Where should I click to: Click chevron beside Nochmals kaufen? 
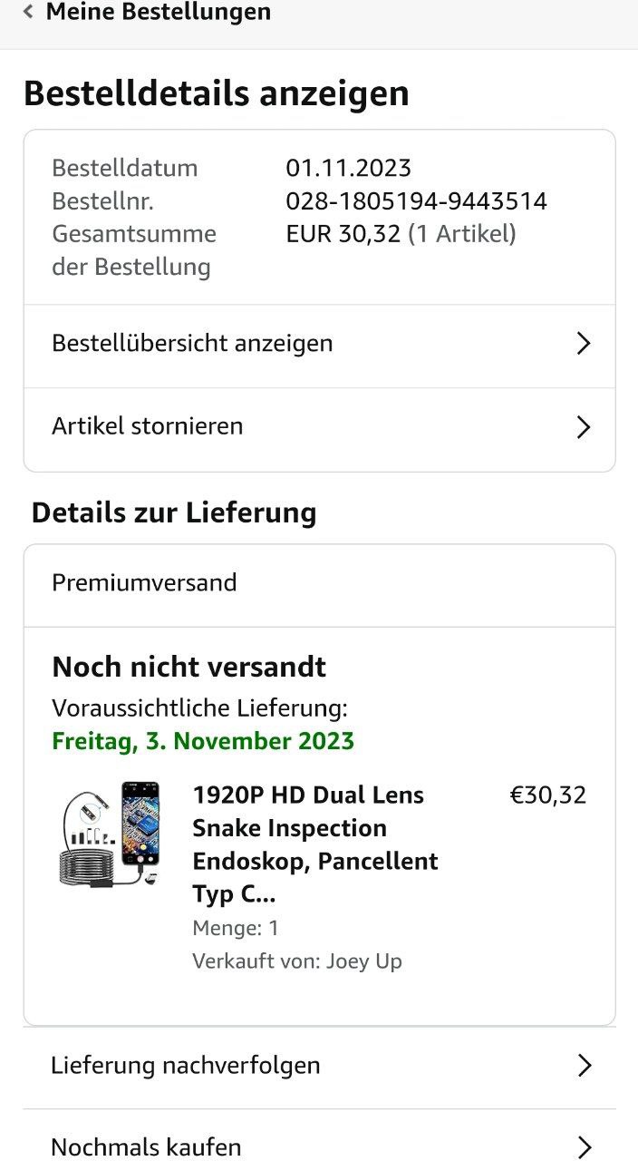[x=585, y=1146]
